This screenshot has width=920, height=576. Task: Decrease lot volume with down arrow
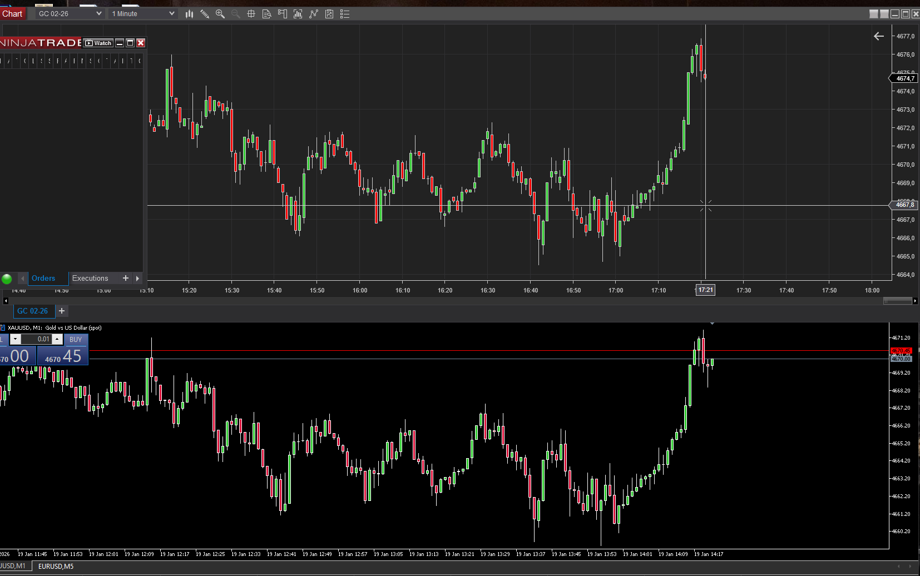pyautogui.click(x=16, y=339)
